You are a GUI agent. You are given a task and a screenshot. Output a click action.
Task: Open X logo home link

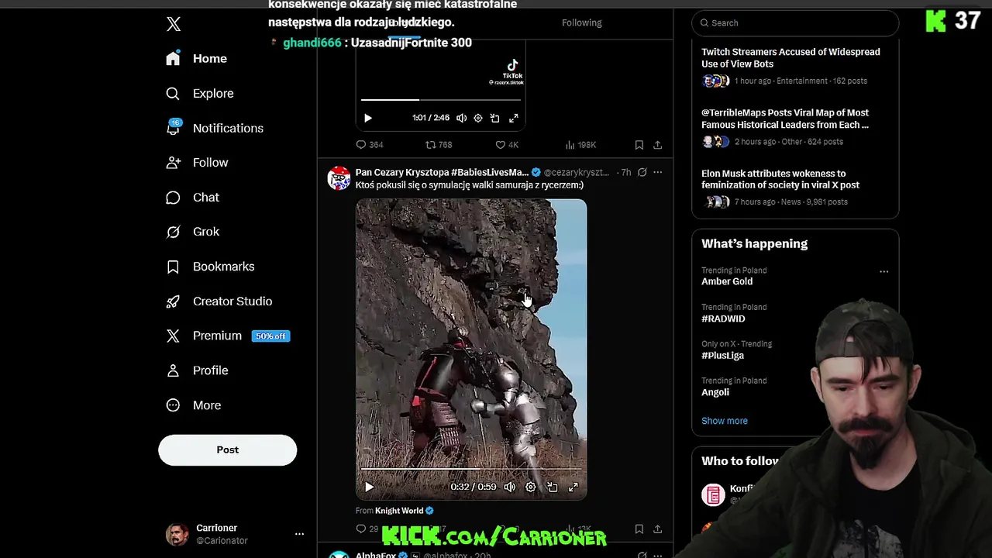click(x=174, y=24)
